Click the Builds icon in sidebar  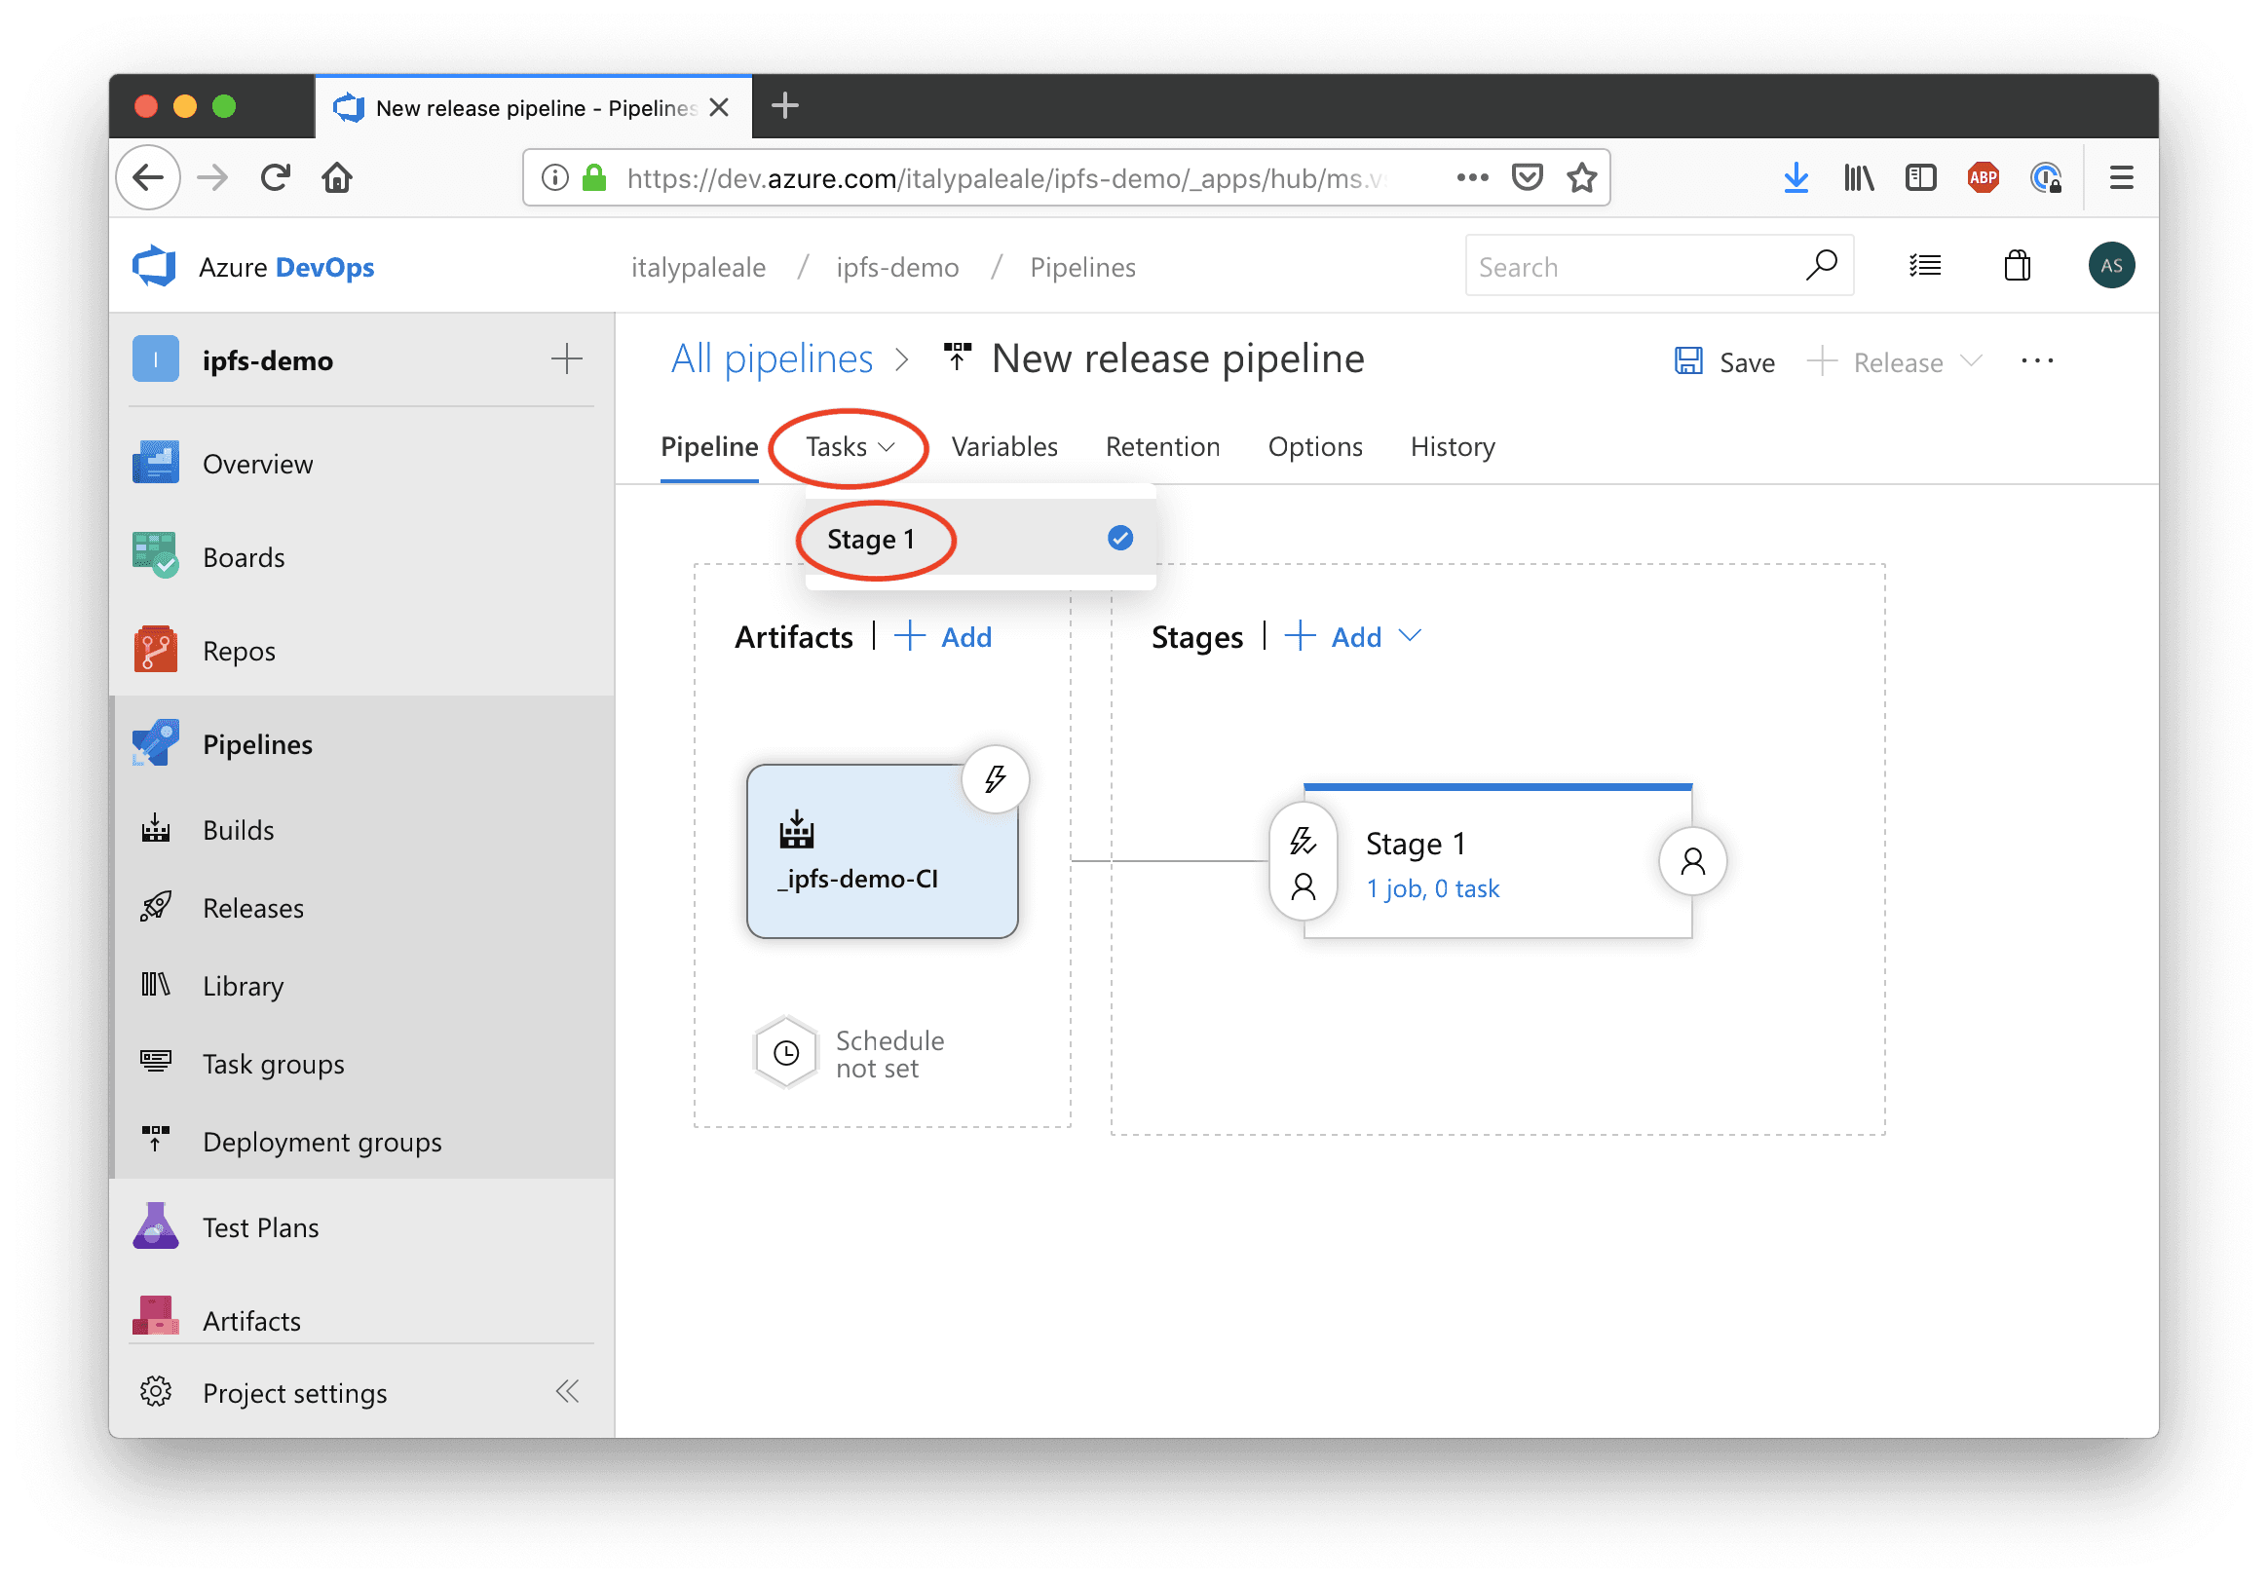tap(155, 829)
